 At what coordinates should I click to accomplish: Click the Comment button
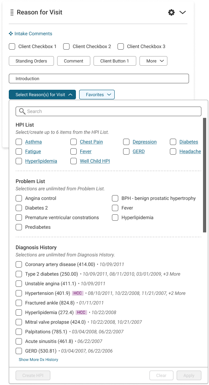point(74,61)
